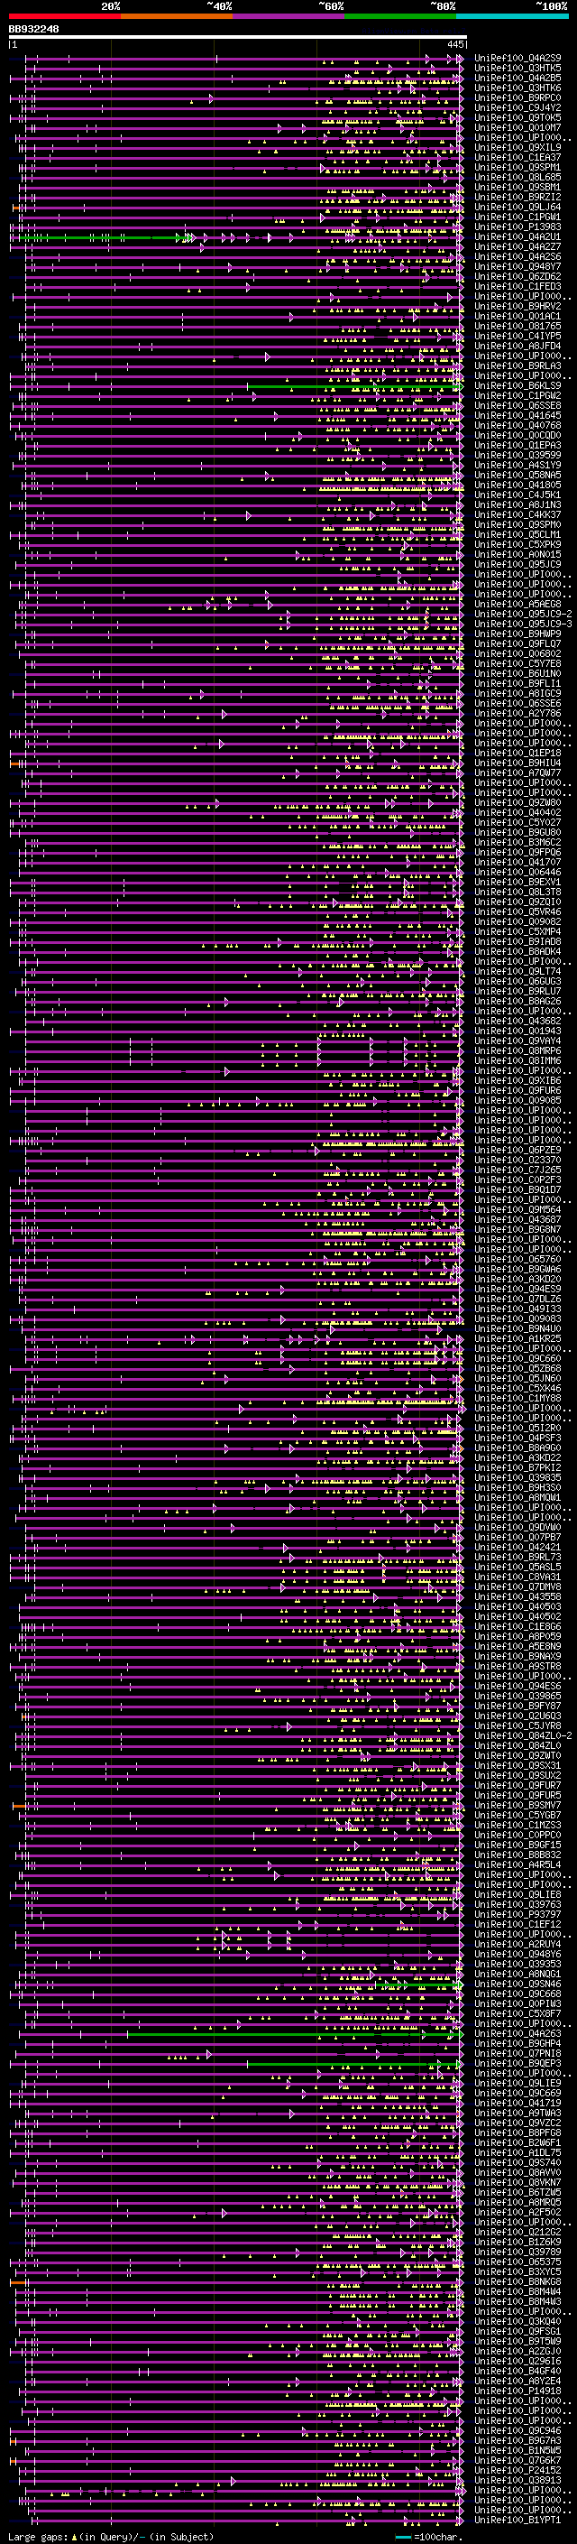
Task: Click the green ~80% identity legend bar
Action: click(400, 16)
